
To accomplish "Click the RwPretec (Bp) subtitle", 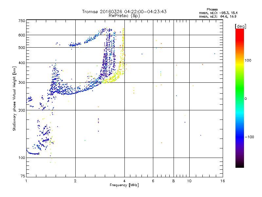I will coord(124,15).
